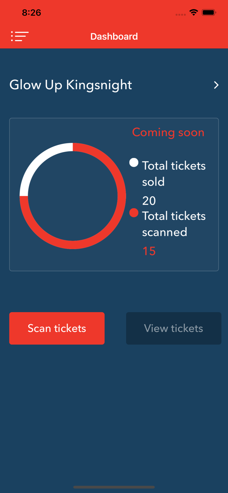Tap the Wi-Fi signal icon
The width and height of the screenshot is (228, 493).
tap(193, 12)
